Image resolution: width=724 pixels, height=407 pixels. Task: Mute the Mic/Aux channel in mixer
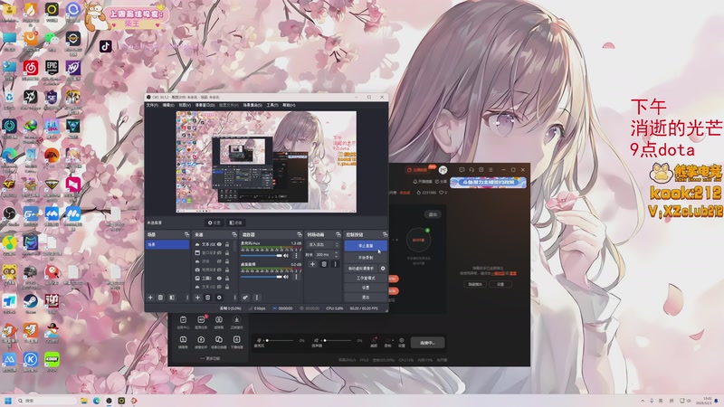pos(286,255)
